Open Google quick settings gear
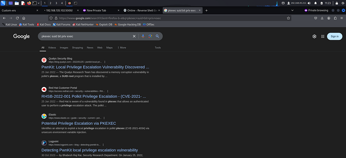The width and height of the screenshot is (346, 158). coord(314,37)
